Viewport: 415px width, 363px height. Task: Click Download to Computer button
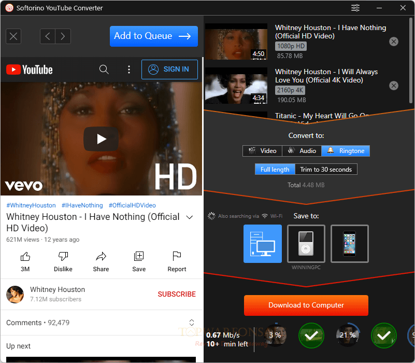coord(306,305)
